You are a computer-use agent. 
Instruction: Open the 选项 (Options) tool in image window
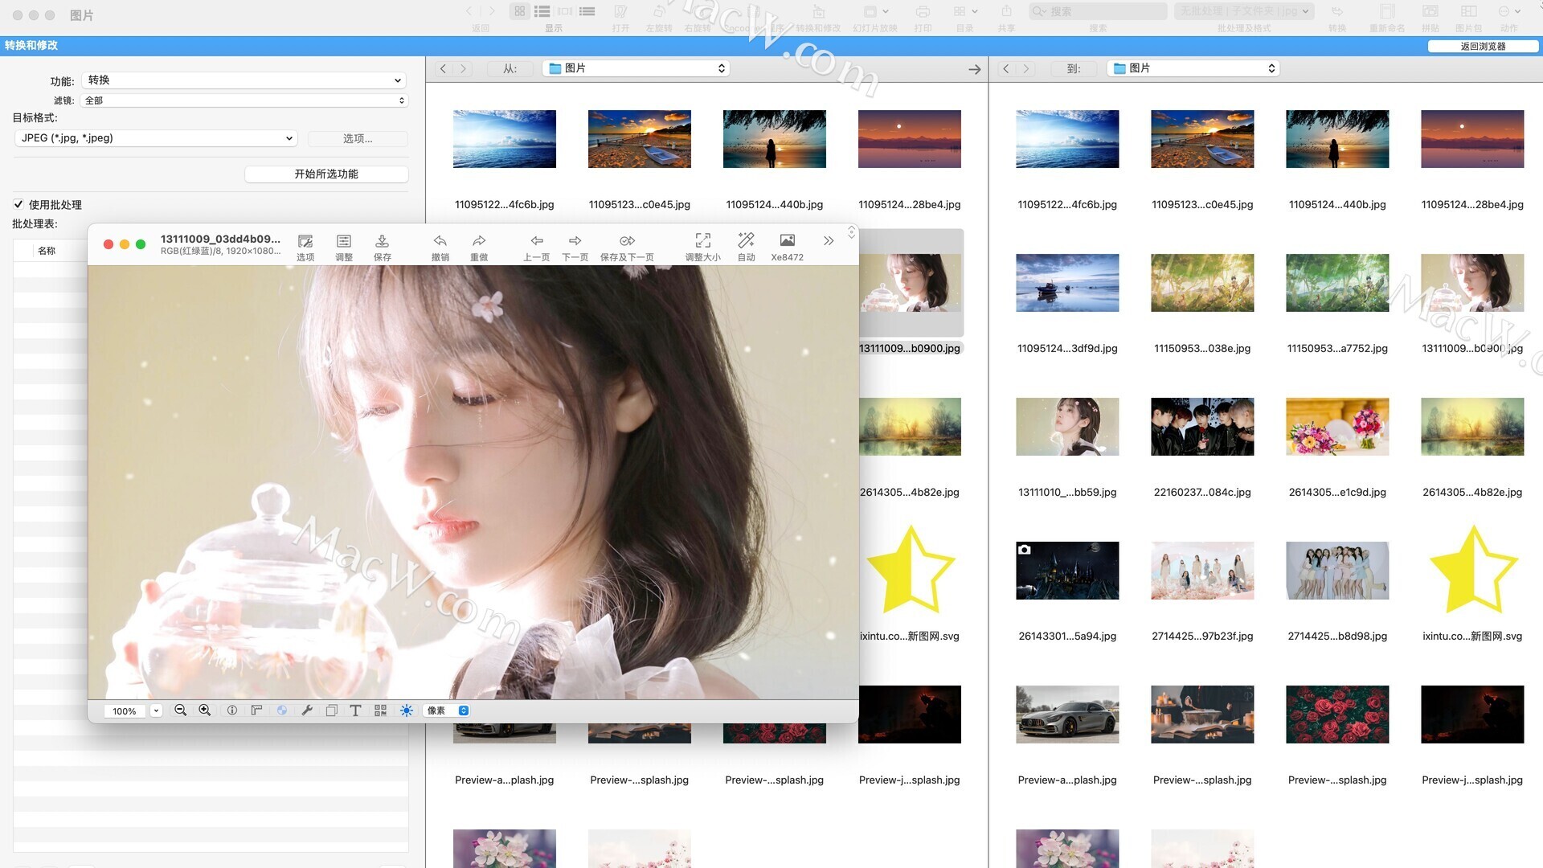[x=305, y=247]
